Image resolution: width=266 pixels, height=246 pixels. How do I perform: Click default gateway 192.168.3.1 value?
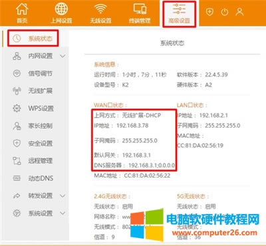(136, 155)
